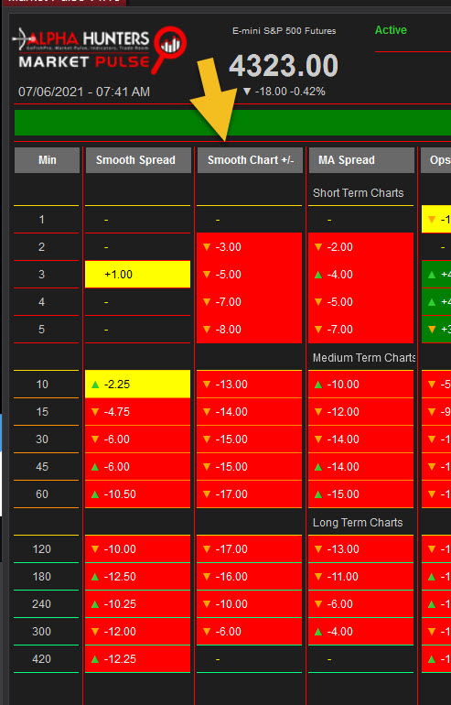Click the -8.00 Smooth Chart cell
The image size is (451, 705).
[x=250, y=329]
